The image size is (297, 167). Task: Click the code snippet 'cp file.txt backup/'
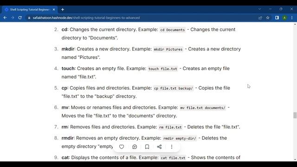173,89
